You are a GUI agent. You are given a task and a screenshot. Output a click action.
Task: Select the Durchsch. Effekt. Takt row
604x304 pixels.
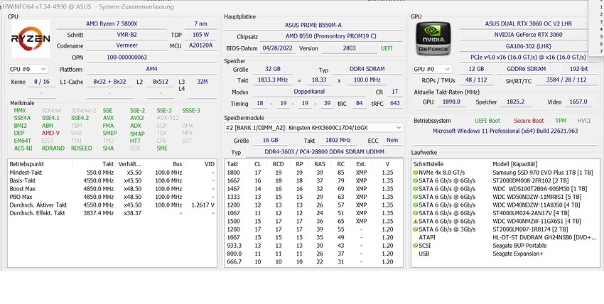click(112, 213)
